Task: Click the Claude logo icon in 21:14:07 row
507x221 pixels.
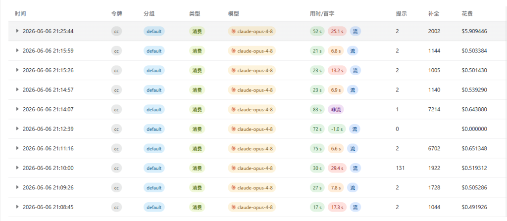Action: pyautogui.click(x=233, y=109)
